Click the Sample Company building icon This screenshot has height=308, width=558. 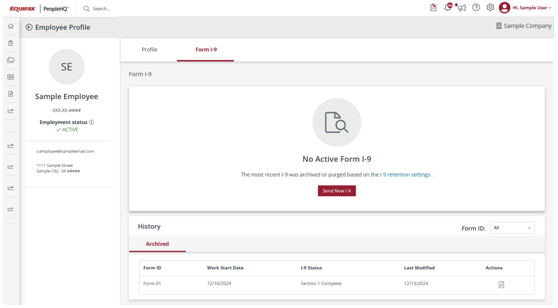[499, 26]
